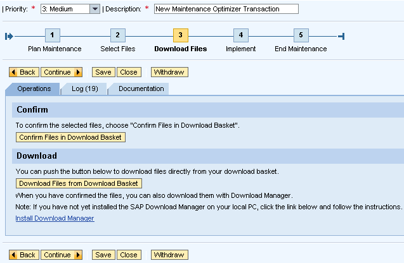This screenshot has height=263, width=404.
Task: Click the bottom Withdraw button
Action: [169, 255]
